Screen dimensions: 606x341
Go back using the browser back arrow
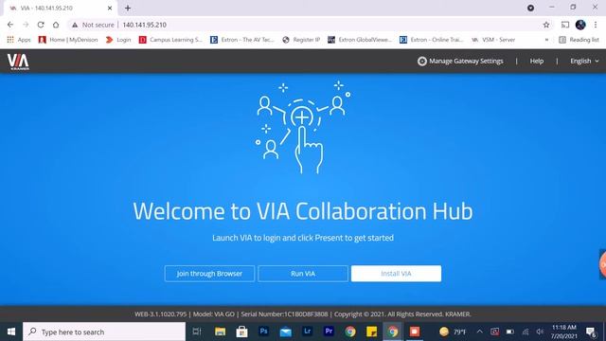point(10,25)
